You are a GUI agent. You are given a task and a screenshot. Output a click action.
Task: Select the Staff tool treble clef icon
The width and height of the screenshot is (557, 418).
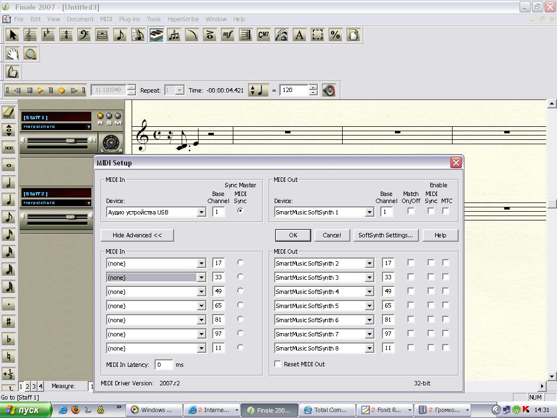30,35
